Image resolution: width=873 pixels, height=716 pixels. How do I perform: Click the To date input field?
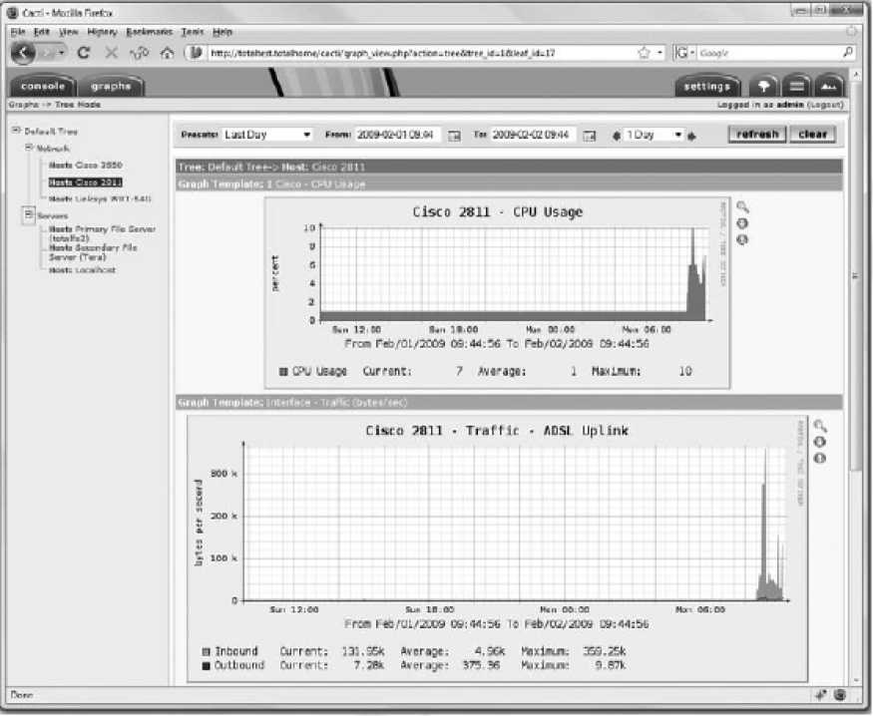tap(533, 135)
